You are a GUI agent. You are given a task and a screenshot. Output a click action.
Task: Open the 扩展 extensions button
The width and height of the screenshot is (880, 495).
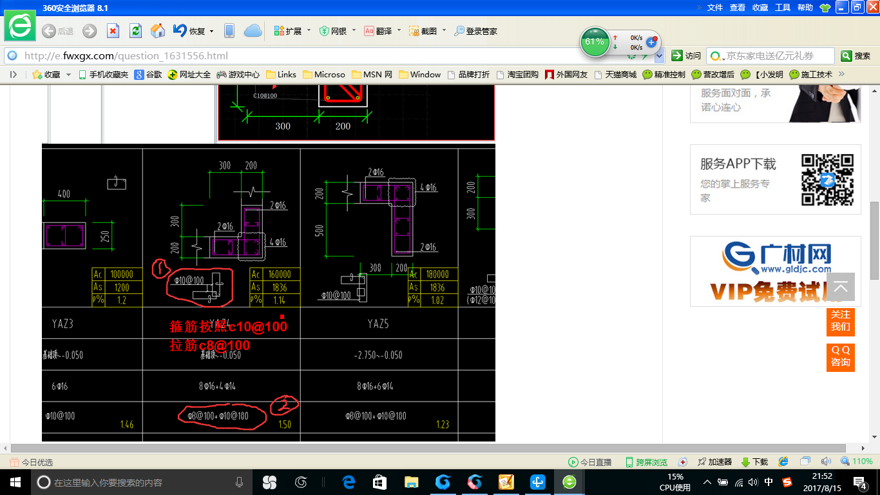pyautogui.click(x=288, y=31)
